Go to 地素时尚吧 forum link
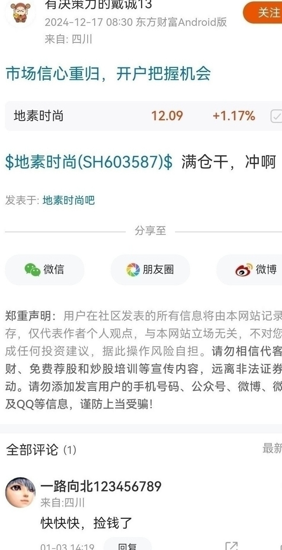282x550 pixels. click(69, 200)
